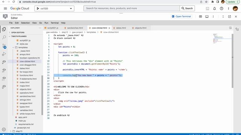Image resolution: width=241 pixels, height=135 pixels.
Task: Open the View menu
Action: coord(34,23)
